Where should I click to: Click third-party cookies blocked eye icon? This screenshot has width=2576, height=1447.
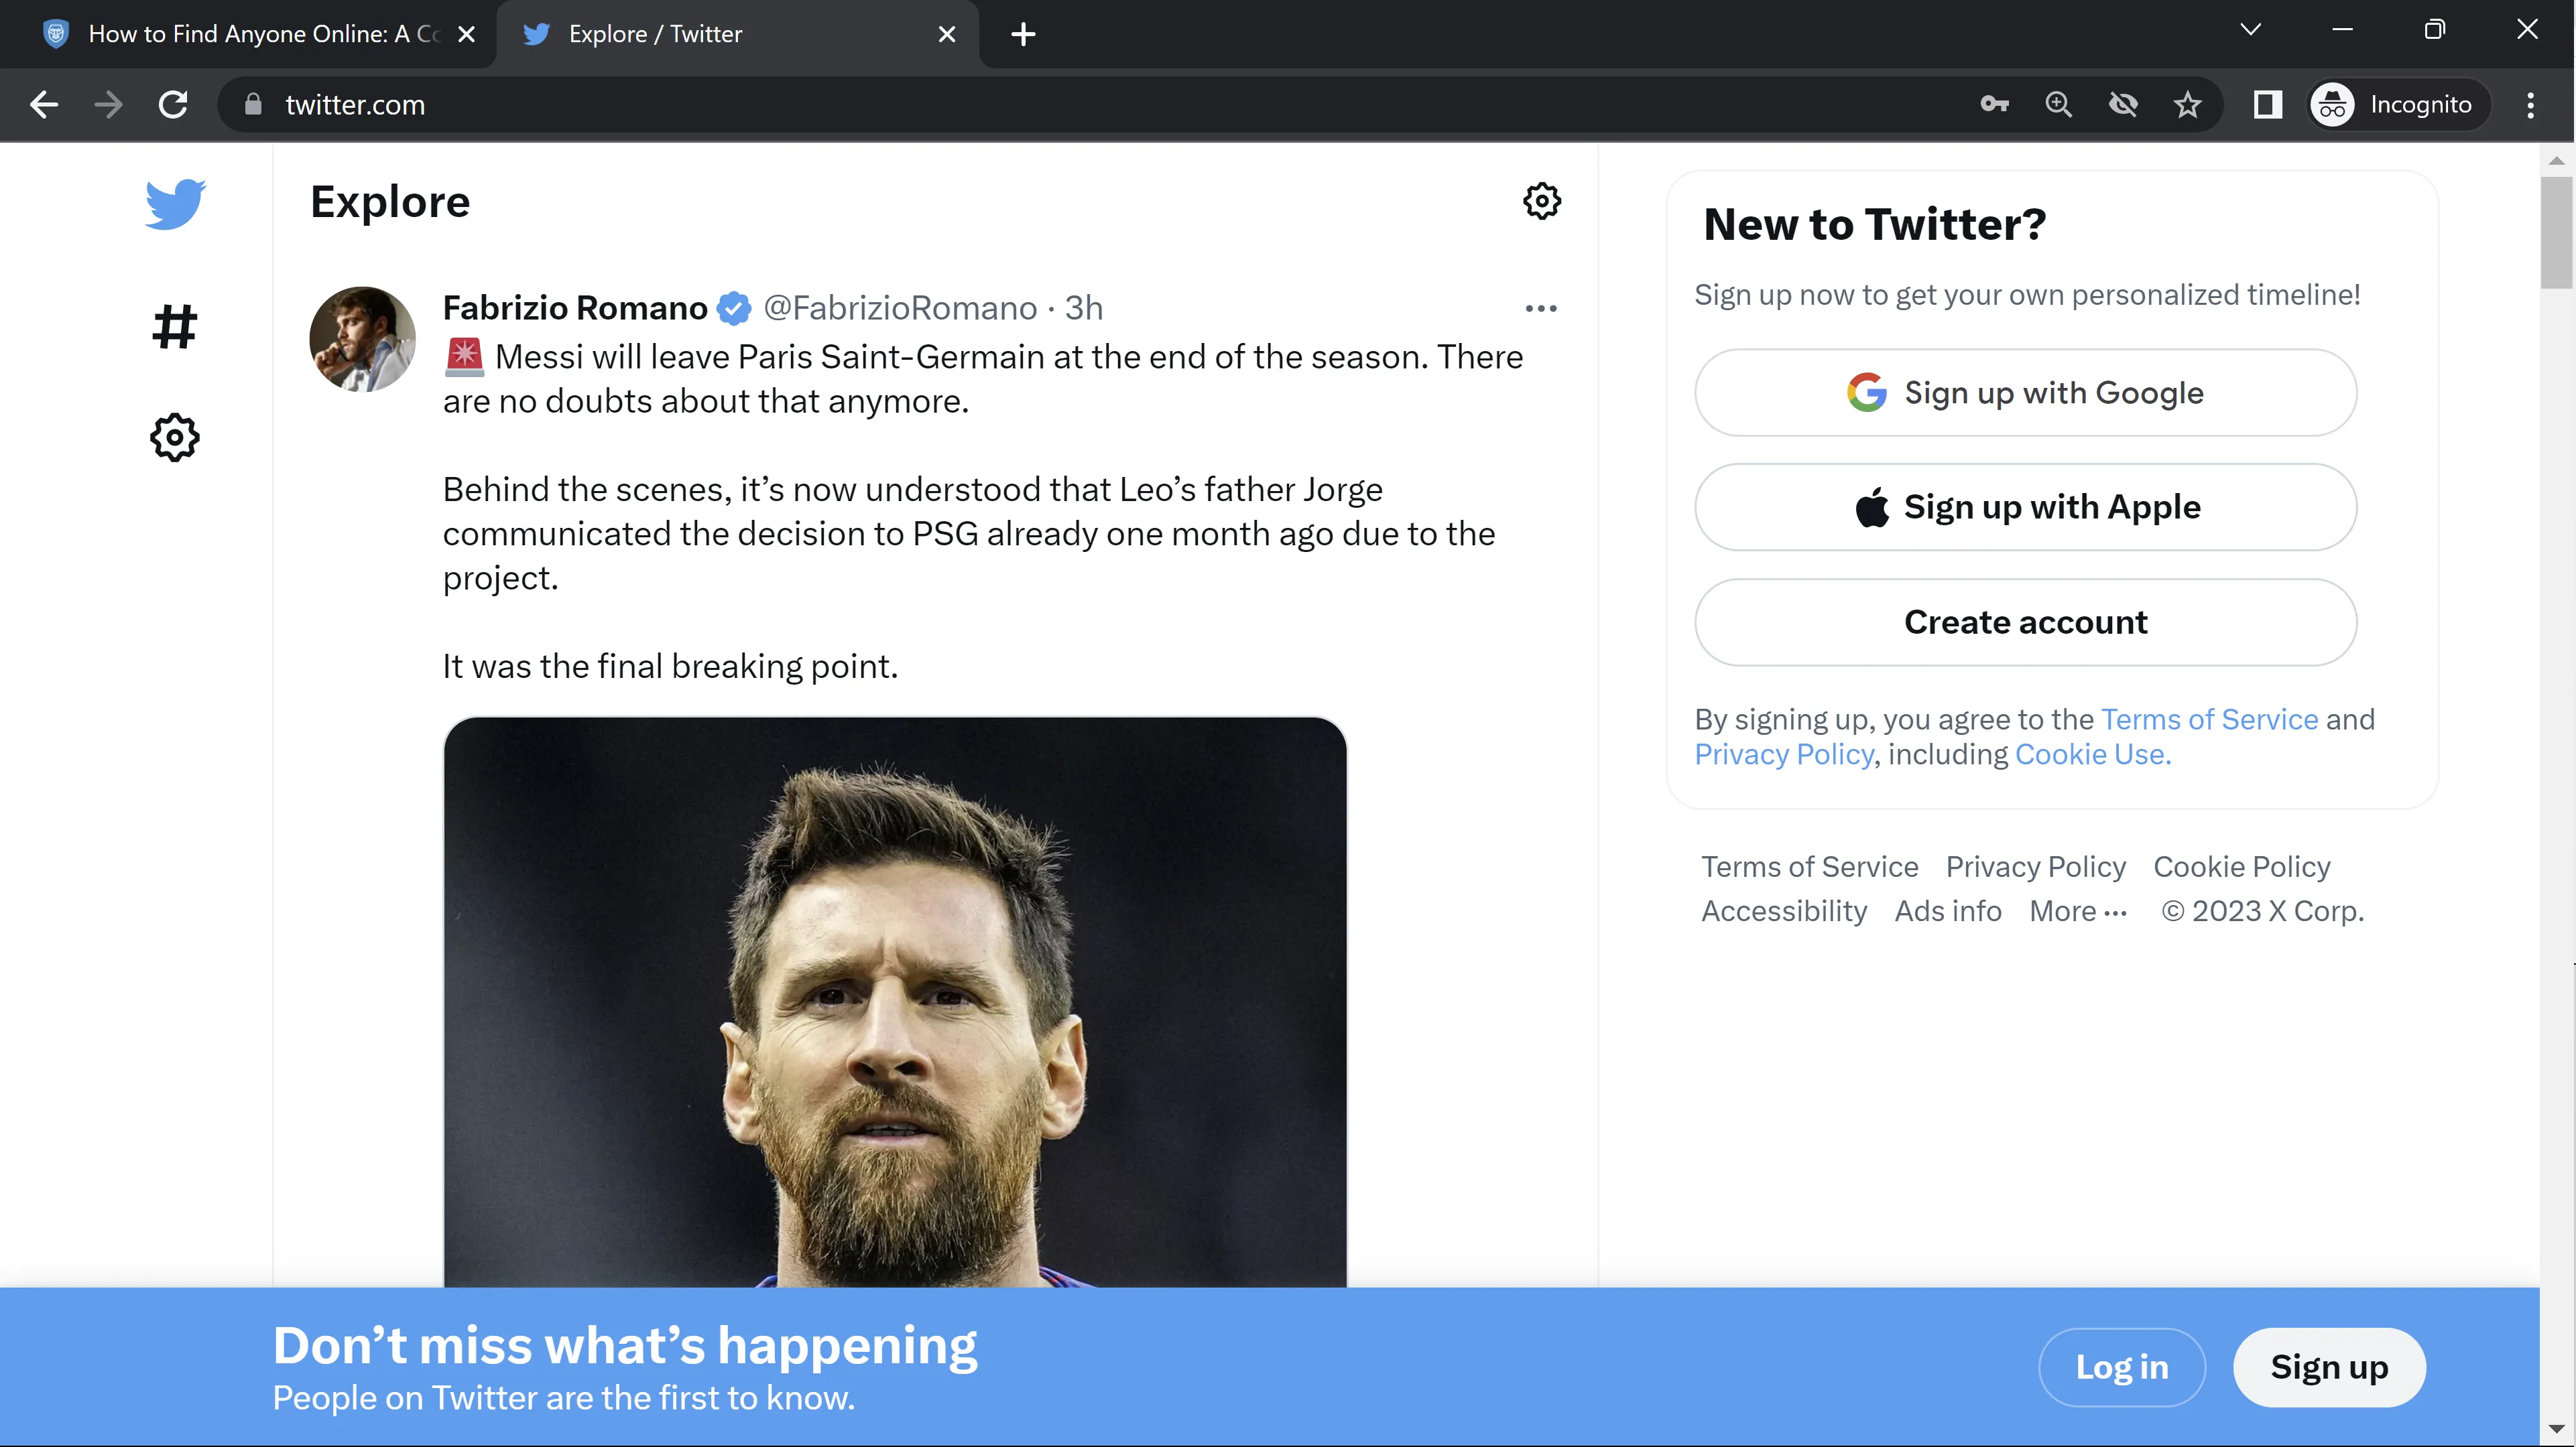pos(2123,104)
